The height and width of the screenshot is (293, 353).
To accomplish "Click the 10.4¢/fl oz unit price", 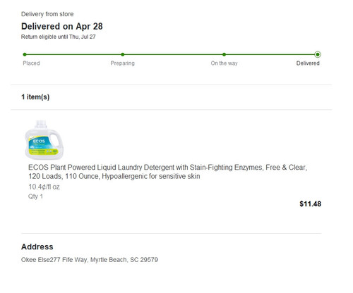I will coord(44,187).
